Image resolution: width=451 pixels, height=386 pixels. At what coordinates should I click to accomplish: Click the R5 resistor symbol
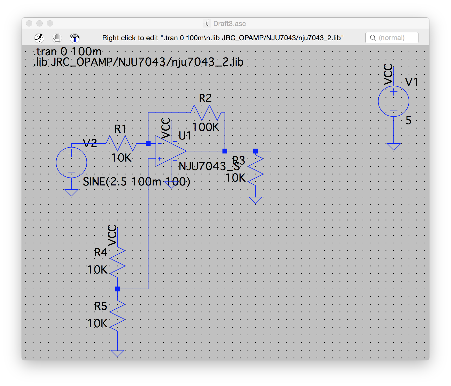pyautogui.click(x=118, y=315)
